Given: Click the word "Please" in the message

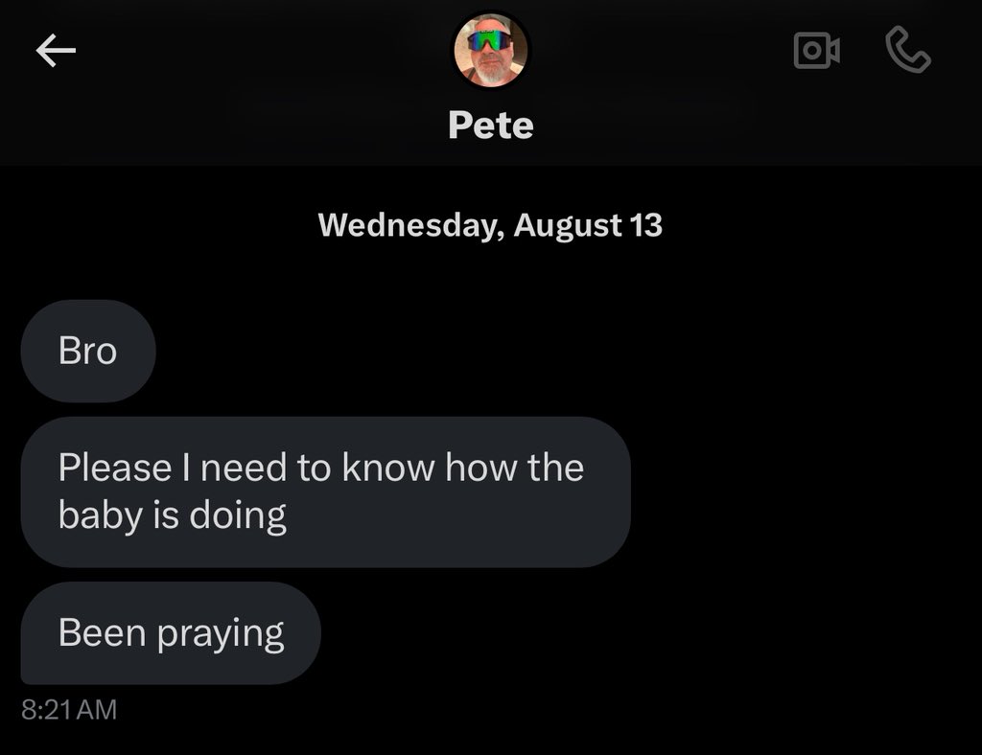Looking at the screenshot, I should pyautogui.click(x=114, y=468).
